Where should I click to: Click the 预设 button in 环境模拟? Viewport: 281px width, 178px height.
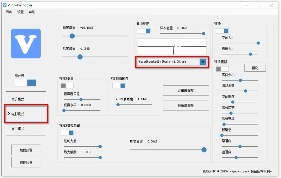coord(255,68)
